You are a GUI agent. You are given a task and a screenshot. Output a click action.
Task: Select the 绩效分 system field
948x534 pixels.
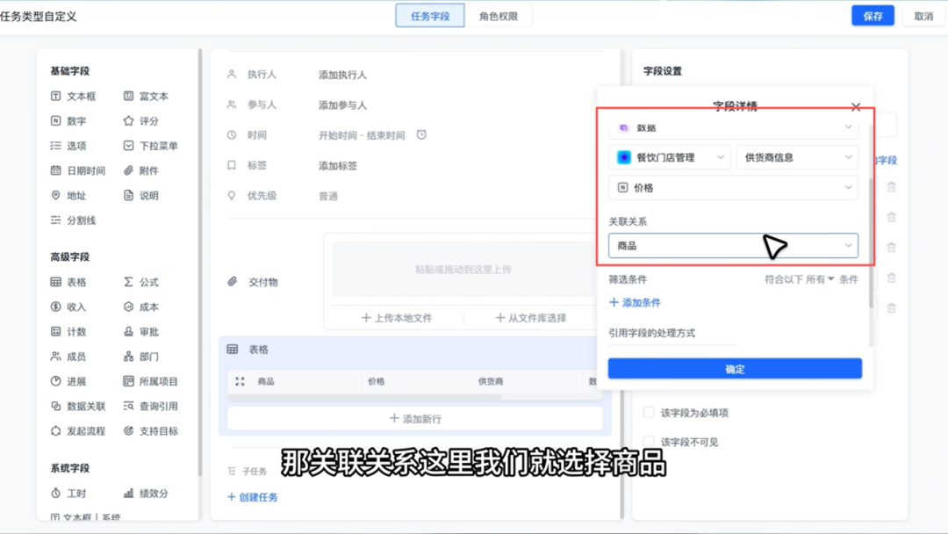[x=146, y=493]
